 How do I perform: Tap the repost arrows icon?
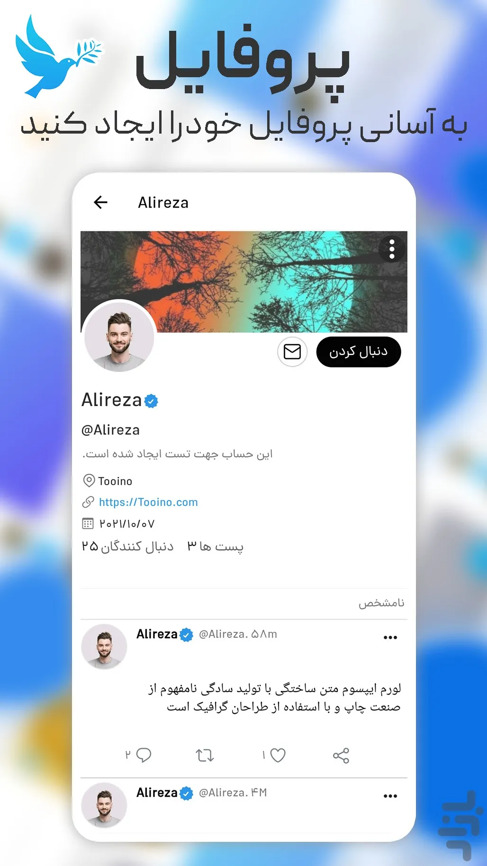click(205, 755)
